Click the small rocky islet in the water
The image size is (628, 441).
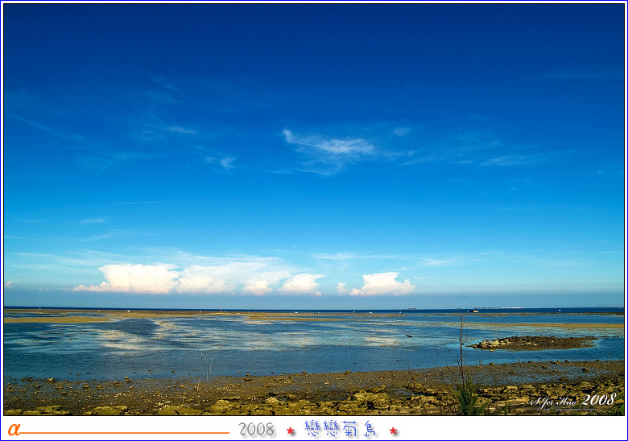(533, 343)
